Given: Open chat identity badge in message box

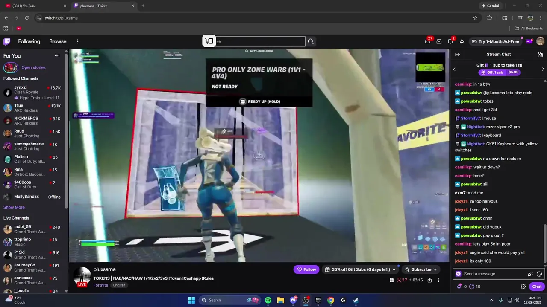Looking at the screenshot, I should 459,274.
